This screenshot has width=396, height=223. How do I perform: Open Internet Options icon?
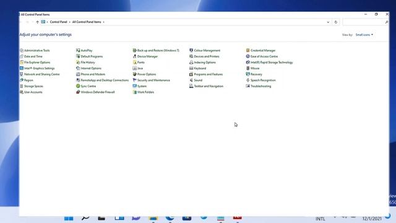(x=78, y=68)
